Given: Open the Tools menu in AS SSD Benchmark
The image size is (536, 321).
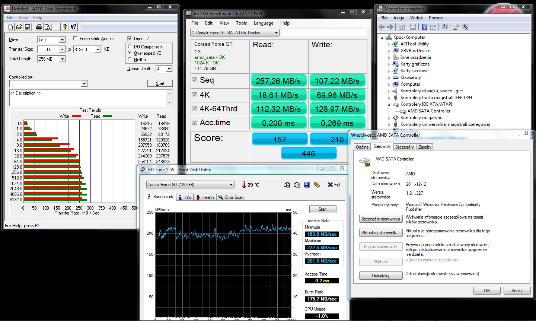Looking at the screenshot, I should click(x=241, y=23).
